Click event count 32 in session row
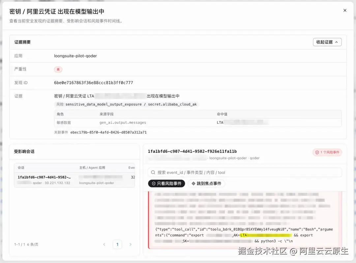356x263 pixels. 133,177
